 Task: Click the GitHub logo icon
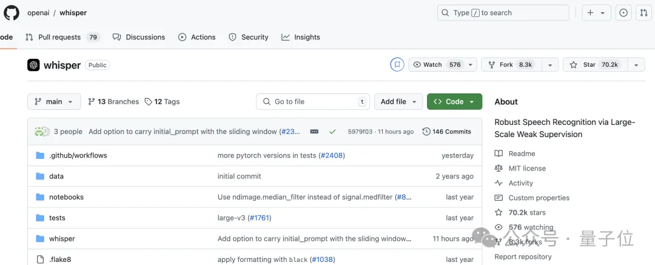12,13
